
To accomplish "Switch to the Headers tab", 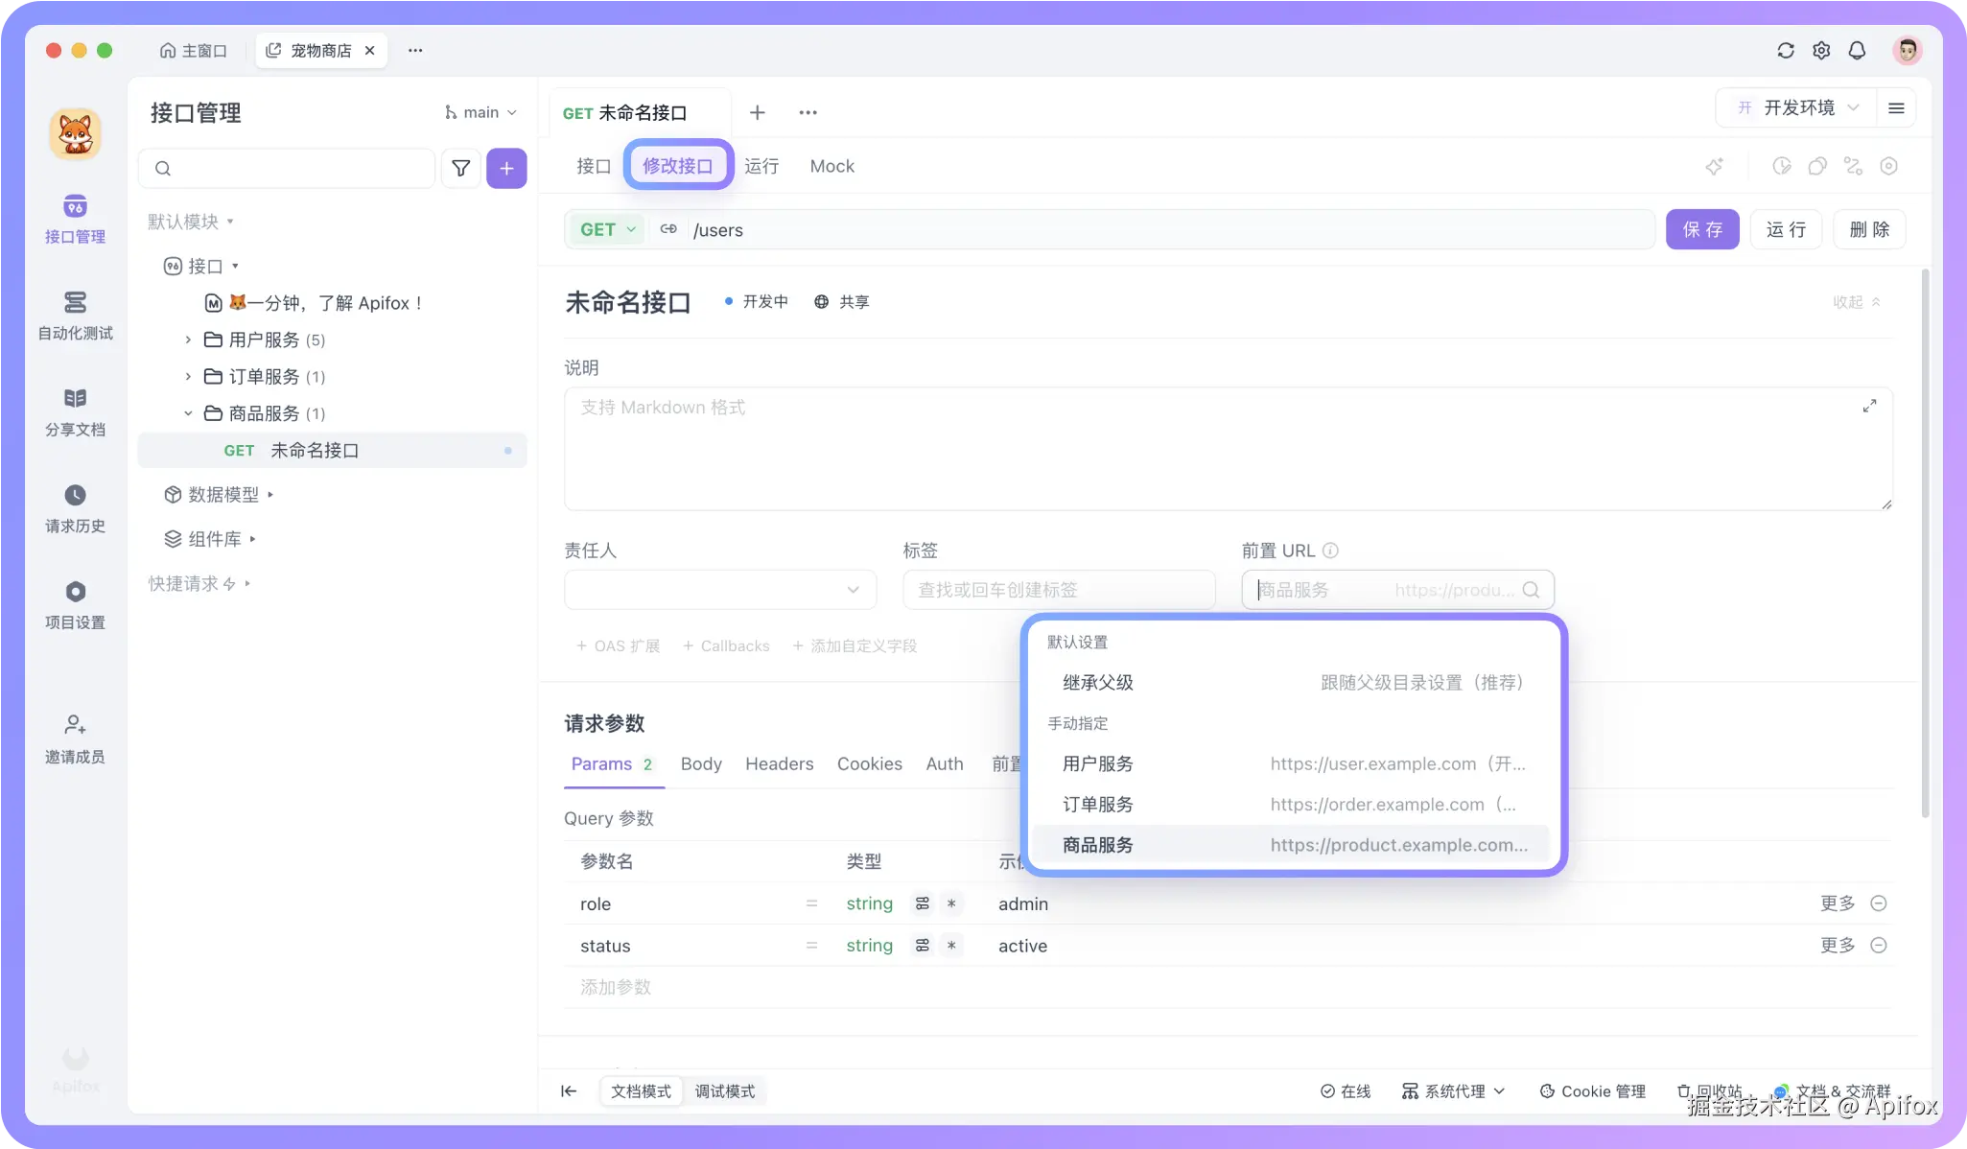I will (779, 764).
